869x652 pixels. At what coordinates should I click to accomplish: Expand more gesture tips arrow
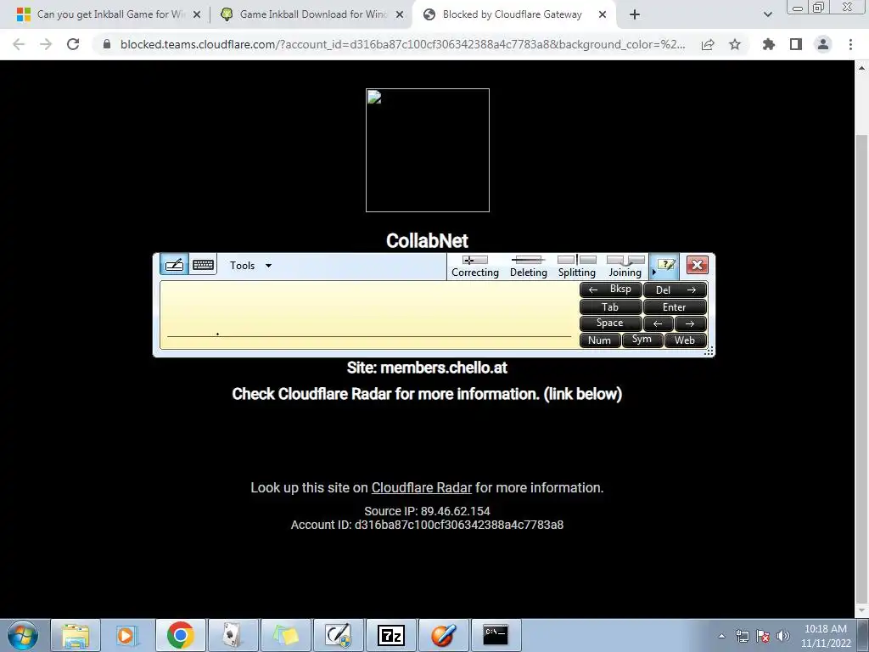click(653, 273)
